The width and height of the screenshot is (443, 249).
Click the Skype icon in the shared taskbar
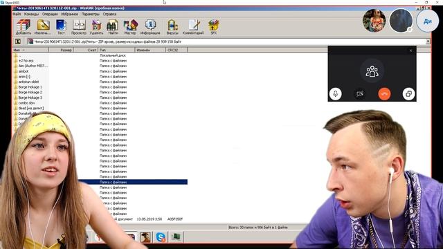[161, 237]
